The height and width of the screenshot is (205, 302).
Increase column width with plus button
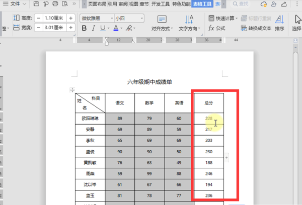pos(70,28)
